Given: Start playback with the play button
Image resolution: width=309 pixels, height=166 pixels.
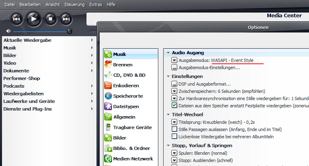Looking at the screenshot, I should pyautogui.click(x=34, y=19).
